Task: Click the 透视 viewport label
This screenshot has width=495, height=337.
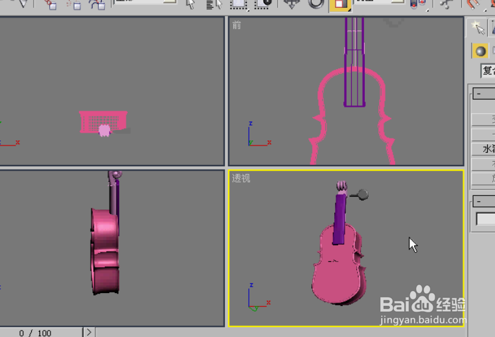Action: point(241,178)
